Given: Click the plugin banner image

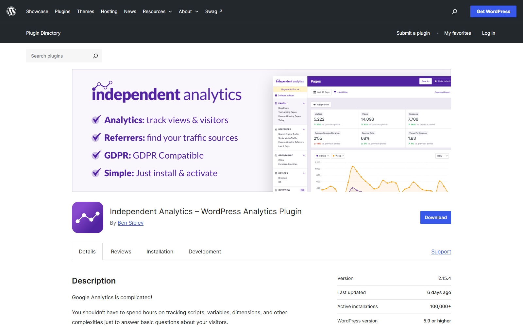Looking at the screenshot, I should click(x=261, y=130).
